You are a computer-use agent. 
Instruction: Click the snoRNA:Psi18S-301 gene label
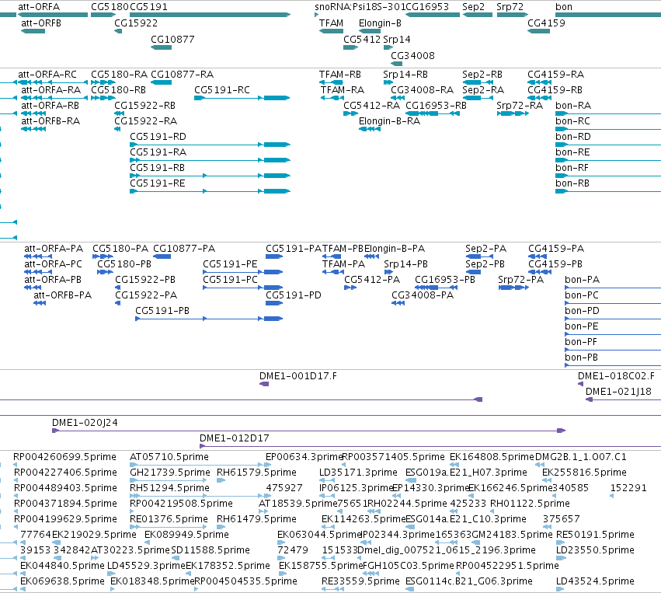pos(360,7)
